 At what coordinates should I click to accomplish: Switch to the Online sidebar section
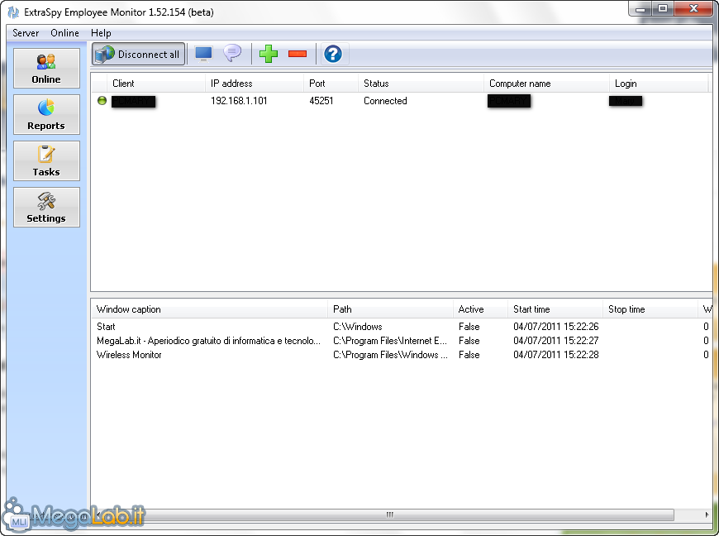(x=46, y=68)
